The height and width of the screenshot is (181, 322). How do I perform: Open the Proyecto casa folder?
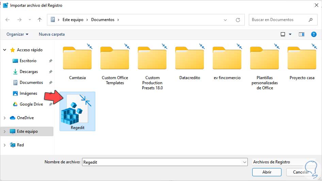click(302, 62)
